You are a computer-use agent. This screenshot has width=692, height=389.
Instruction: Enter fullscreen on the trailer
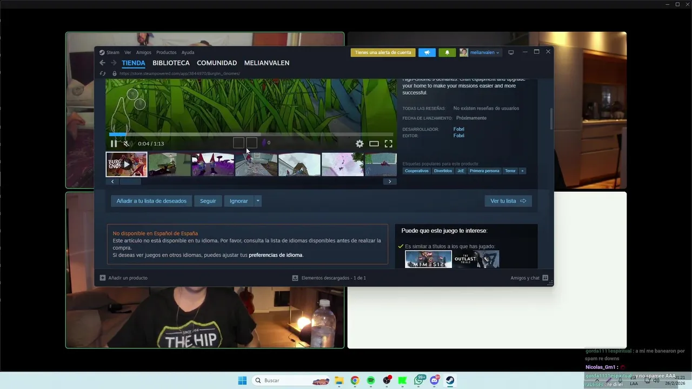pos(388,144)
